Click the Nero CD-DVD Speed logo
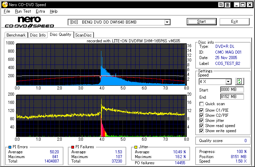Screen dimensions: 255x167 pos(29,22)
